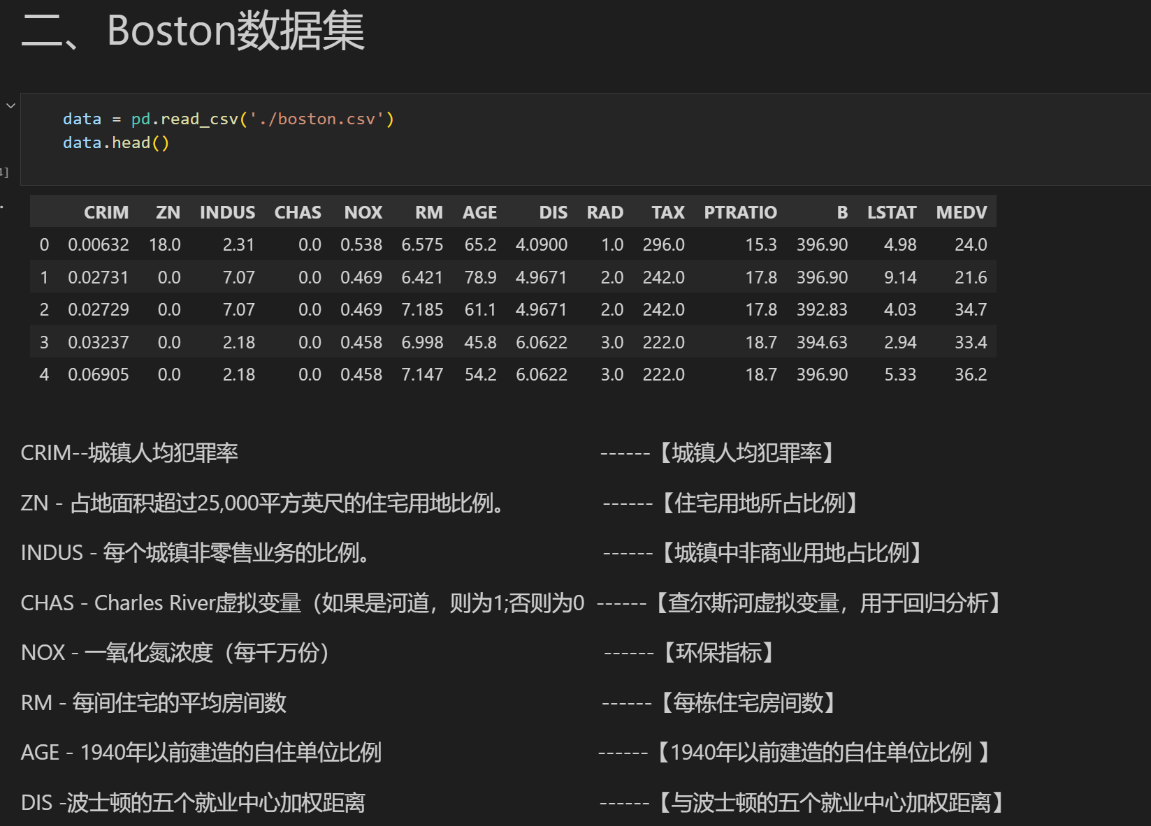The height and width of the screenshot is (826, 1151).
Task: Select the LSTAT value 9.14
Action: coord(900,278)
